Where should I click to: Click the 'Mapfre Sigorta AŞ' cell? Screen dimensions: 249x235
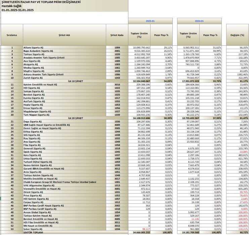coord(65,71)
